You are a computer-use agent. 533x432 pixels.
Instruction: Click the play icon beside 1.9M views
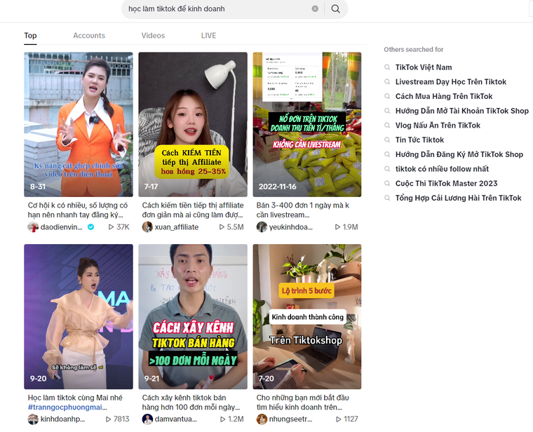coord(337,227)
